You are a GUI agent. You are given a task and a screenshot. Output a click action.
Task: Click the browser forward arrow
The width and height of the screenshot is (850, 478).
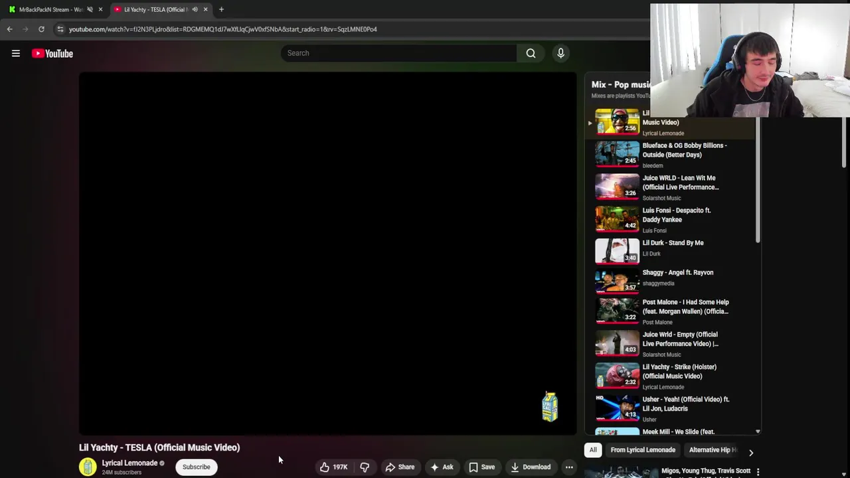point(25,29)
